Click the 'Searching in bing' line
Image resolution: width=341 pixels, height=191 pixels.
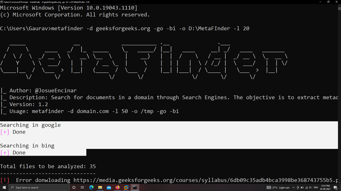click(27, 146)
